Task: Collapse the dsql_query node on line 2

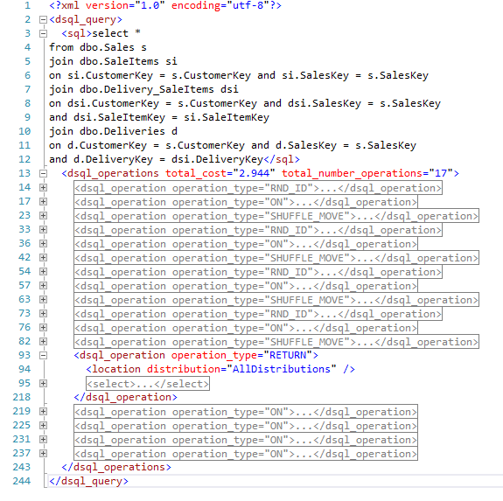Action: [43, 20]
